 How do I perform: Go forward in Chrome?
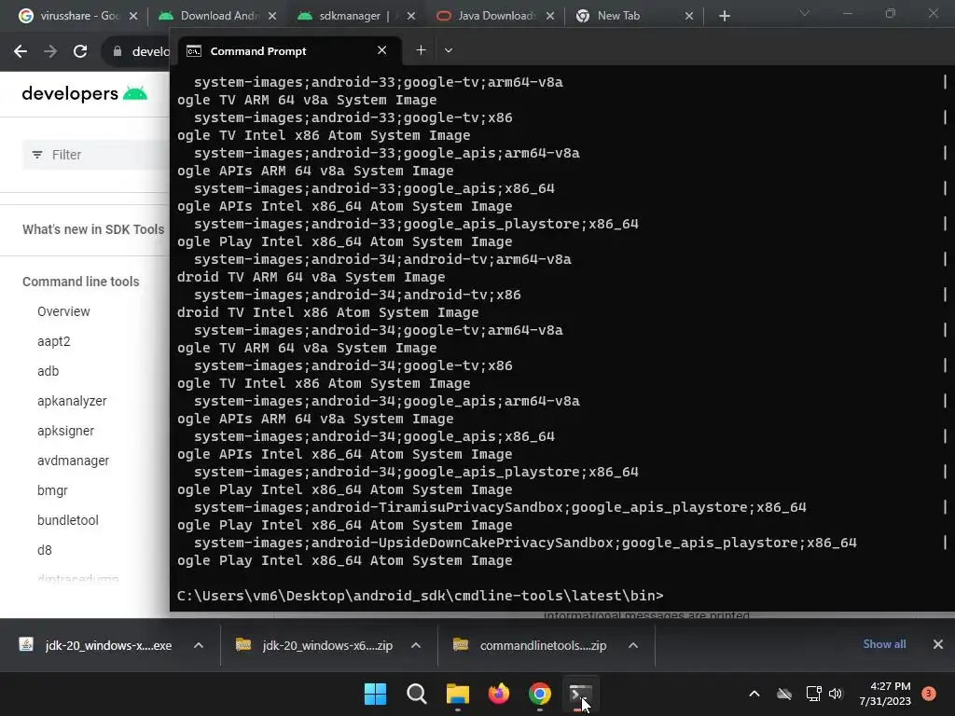(x=50, y=52)
